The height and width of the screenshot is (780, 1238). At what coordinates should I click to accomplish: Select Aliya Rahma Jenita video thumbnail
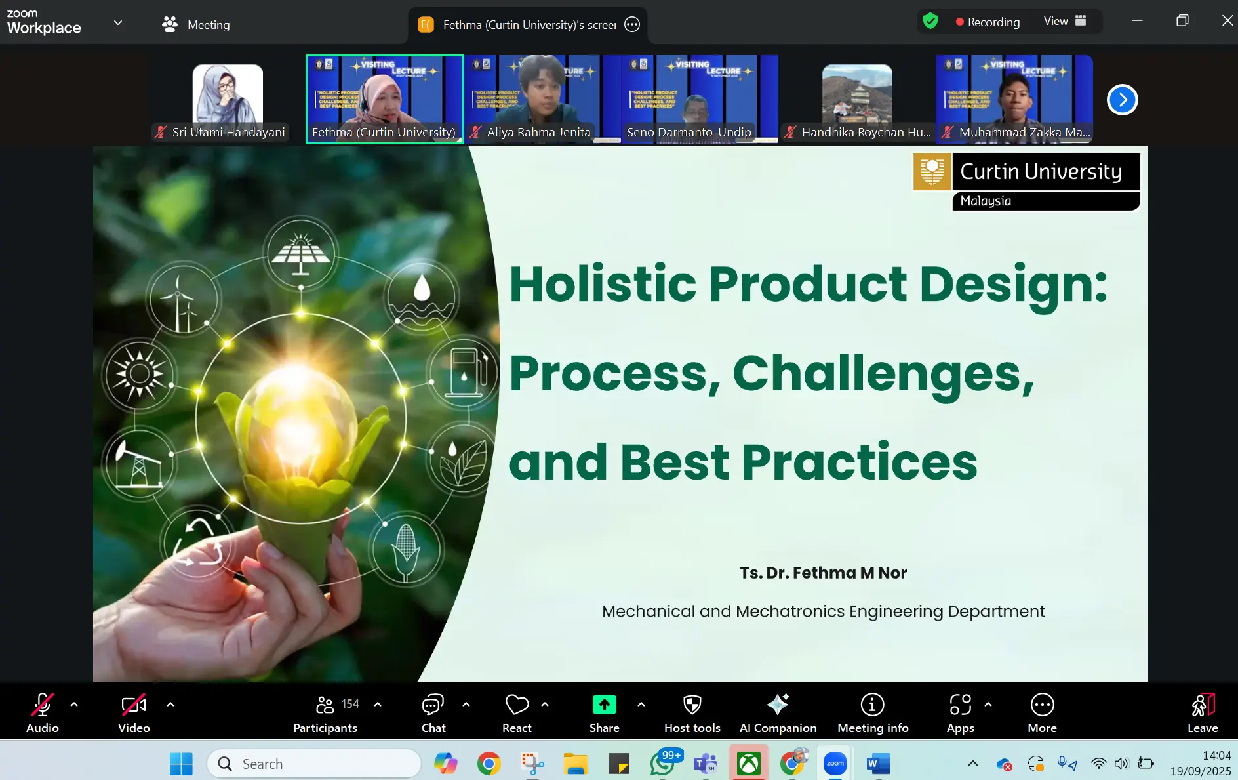[542, 98]
